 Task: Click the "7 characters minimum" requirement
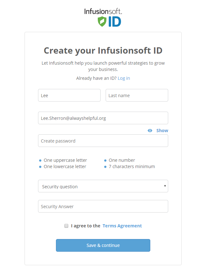[132, 167]
